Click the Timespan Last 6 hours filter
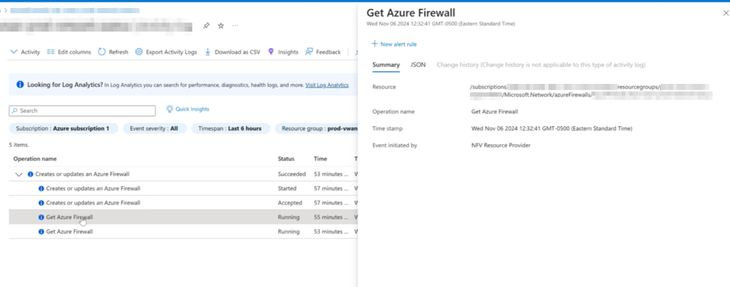The width and height of the screenshot is (730, 287). point(230,129)
